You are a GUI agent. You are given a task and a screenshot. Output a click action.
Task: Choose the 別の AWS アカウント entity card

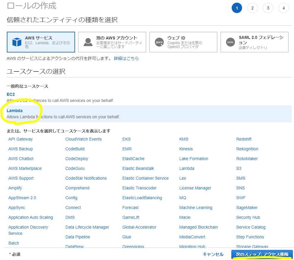pos(112,42)
